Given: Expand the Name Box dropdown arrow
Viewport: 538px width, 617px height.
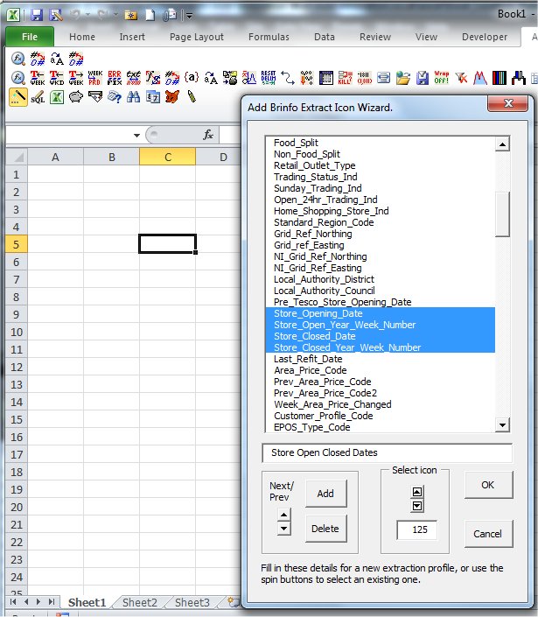Looking at the screenshot, I should tap(136, 135).
